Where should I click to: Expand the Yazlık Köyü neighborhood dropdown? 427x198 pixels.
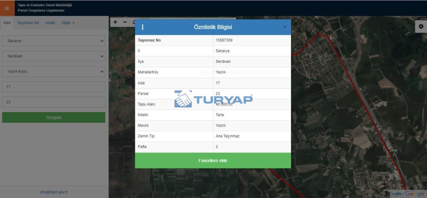(54, 71)
